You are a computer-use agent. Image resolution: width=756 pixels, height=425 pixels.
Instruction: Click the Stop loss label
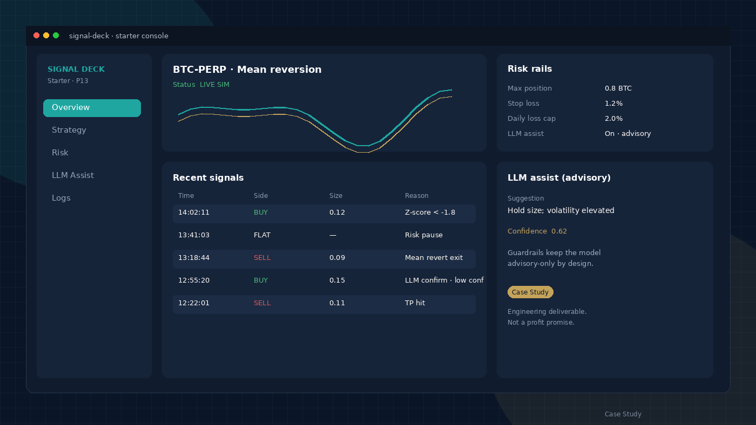point(523,104)
